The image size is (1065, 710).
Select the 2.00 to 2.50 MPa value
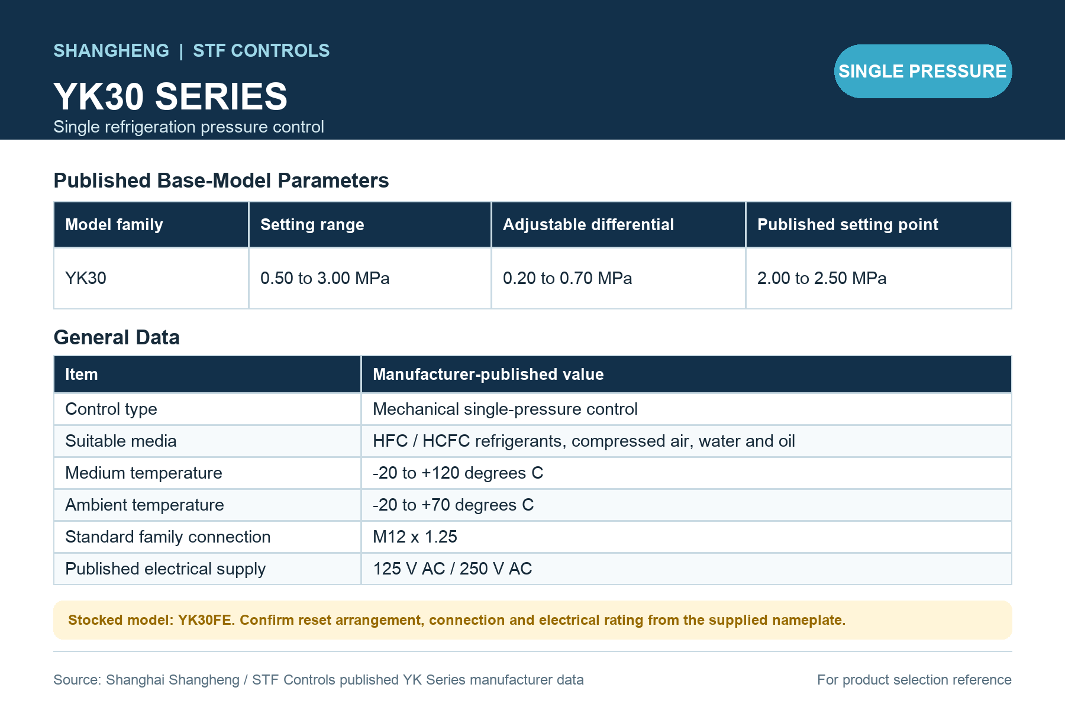822,278
